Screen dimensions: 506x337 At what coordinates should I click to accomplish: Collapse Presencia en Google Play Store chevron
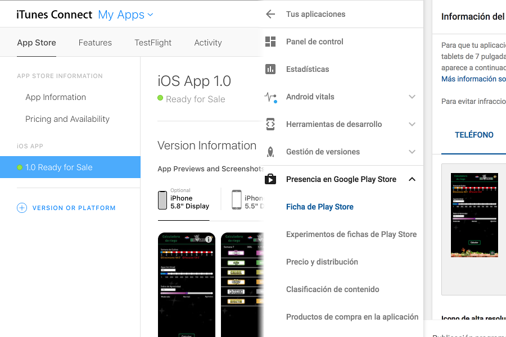(x=412, y=179)
